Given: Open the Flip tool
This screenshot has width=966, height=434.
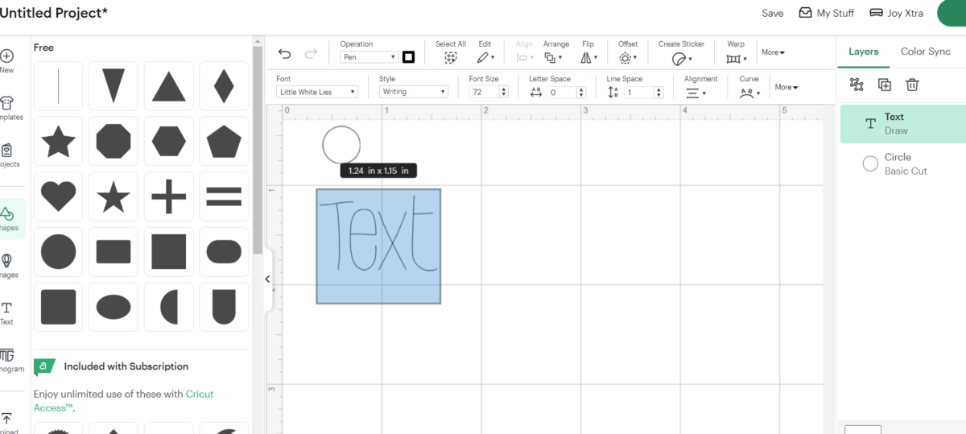Looking at the screenshot, I should 588,58.
